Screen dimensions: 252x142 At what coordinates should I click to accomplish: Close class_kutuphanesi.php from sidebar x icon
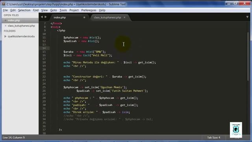tap(6, 26)
